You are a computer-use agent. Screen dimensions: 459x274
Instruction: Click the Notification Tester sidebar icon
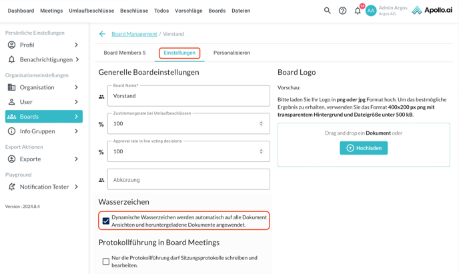[x=11, y=187]
